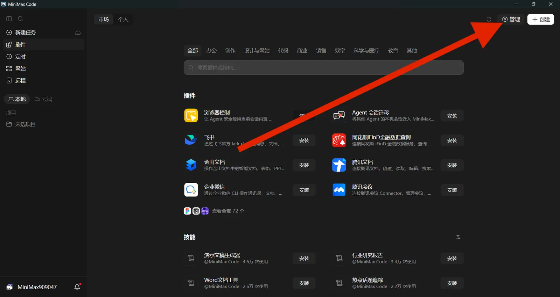Install the 行业研究报告 skill
560x297 pixels.
(452, 259)
